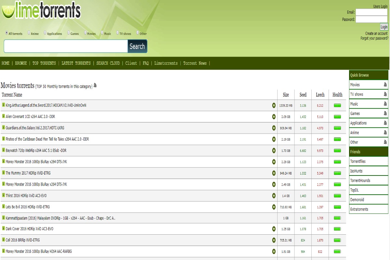Click the verified star icon for Cell 2016 row
This screenshot has height=260, width=390.
pyautogui.click(x=274, y=240)
